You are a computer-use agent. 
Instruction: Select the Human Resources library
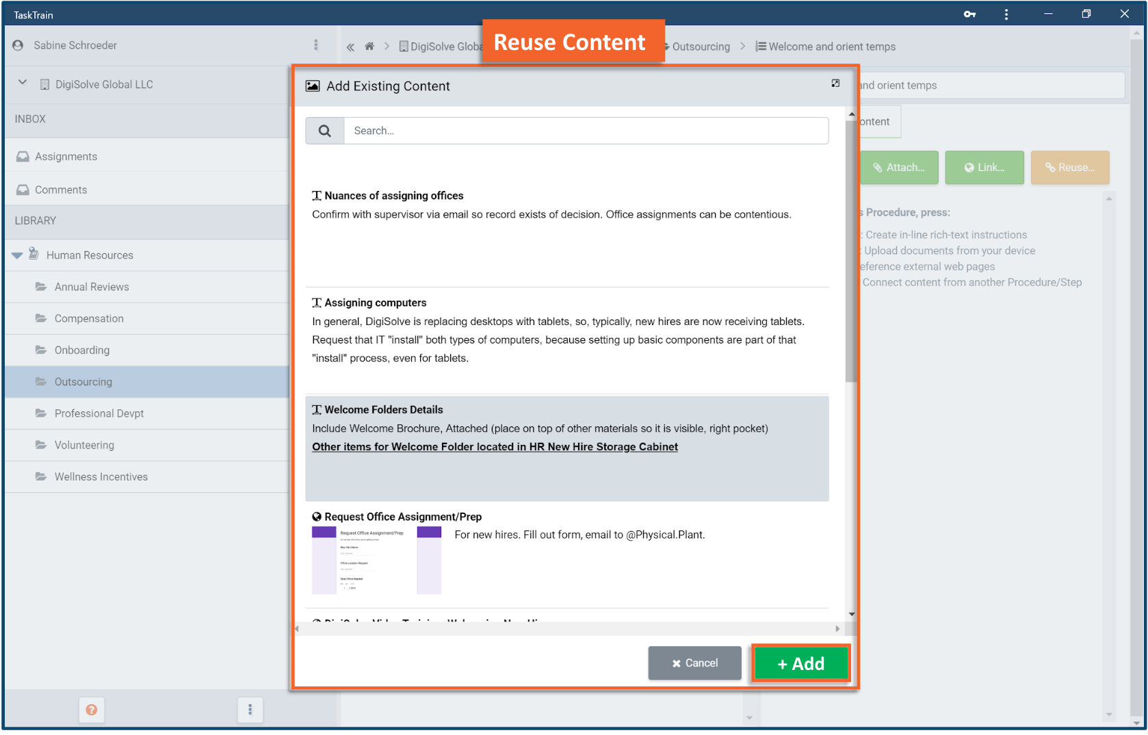(90, 255)
